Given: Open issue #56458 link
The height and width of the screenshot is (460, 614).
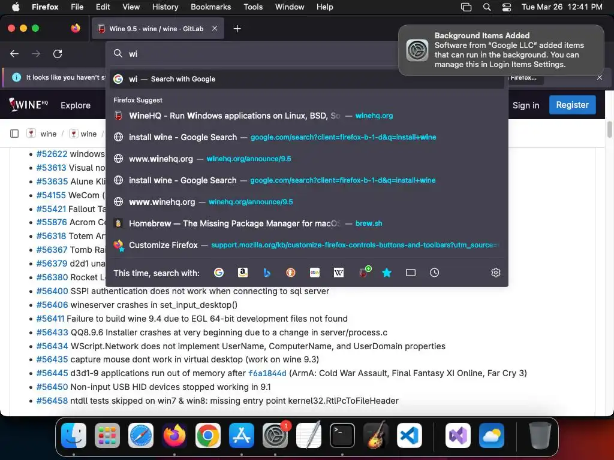Looking at the screenshot, I should pos(52,401).
